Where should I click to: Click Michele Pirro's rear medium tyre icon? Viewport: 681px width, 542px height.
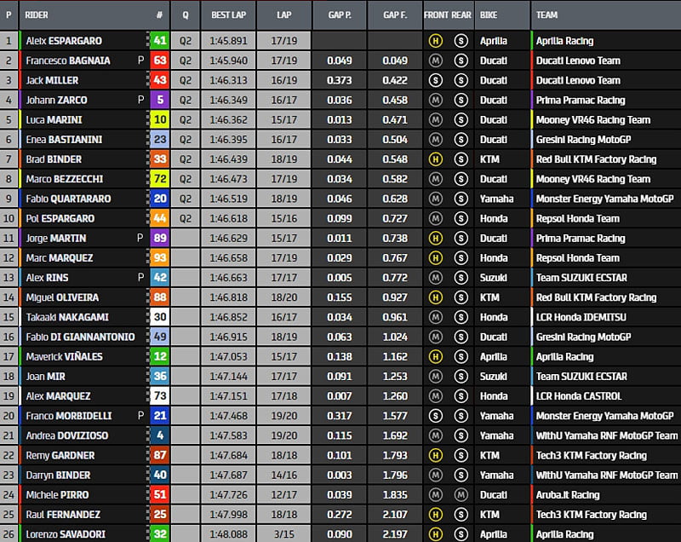coord(461,495)
